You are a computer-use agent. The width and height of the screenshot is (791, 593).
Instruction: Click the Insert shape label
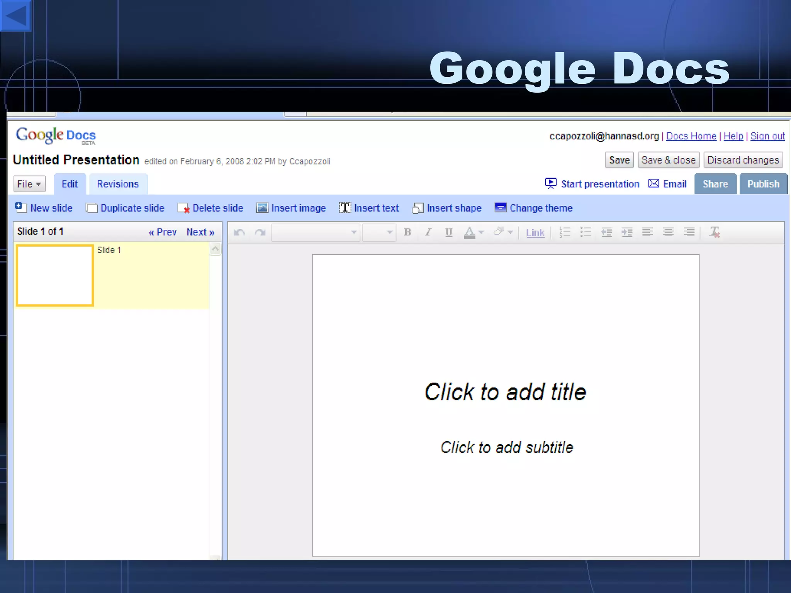pos(454,208)
